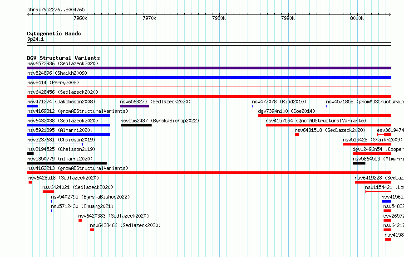Open nsv471274 (Jakobsson2008) variant

pos(61,102)
